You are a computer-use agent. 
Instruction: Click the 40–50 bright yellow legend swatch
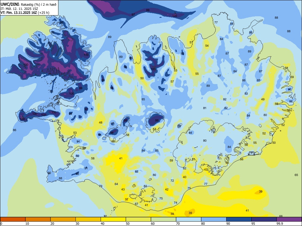click(113, 219)
